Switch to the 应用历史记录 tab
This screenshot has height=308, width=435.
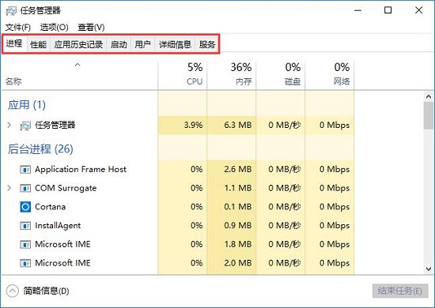(x=78, y=44)
